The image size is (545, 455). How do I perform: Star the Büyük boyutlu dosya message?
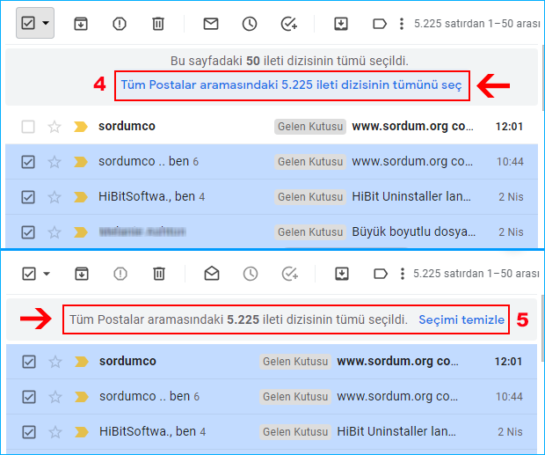coord(54,232)
